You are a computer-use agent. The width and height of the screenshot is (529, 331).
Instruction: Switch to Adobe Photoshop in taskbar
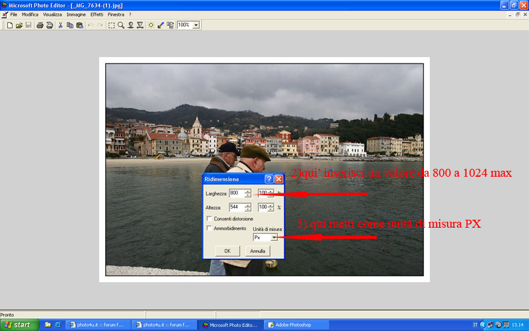[293, 325]
